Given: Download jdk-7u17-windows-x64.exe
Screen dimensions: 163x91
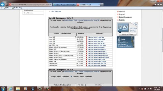Looking at the screenshot, I should (97, 66).
